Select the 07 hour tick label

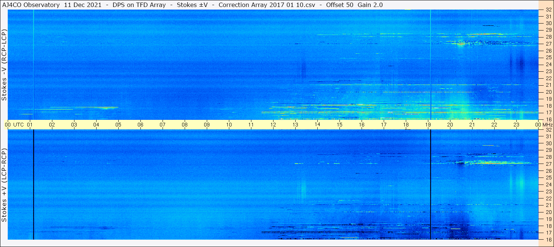click(163, 125)
